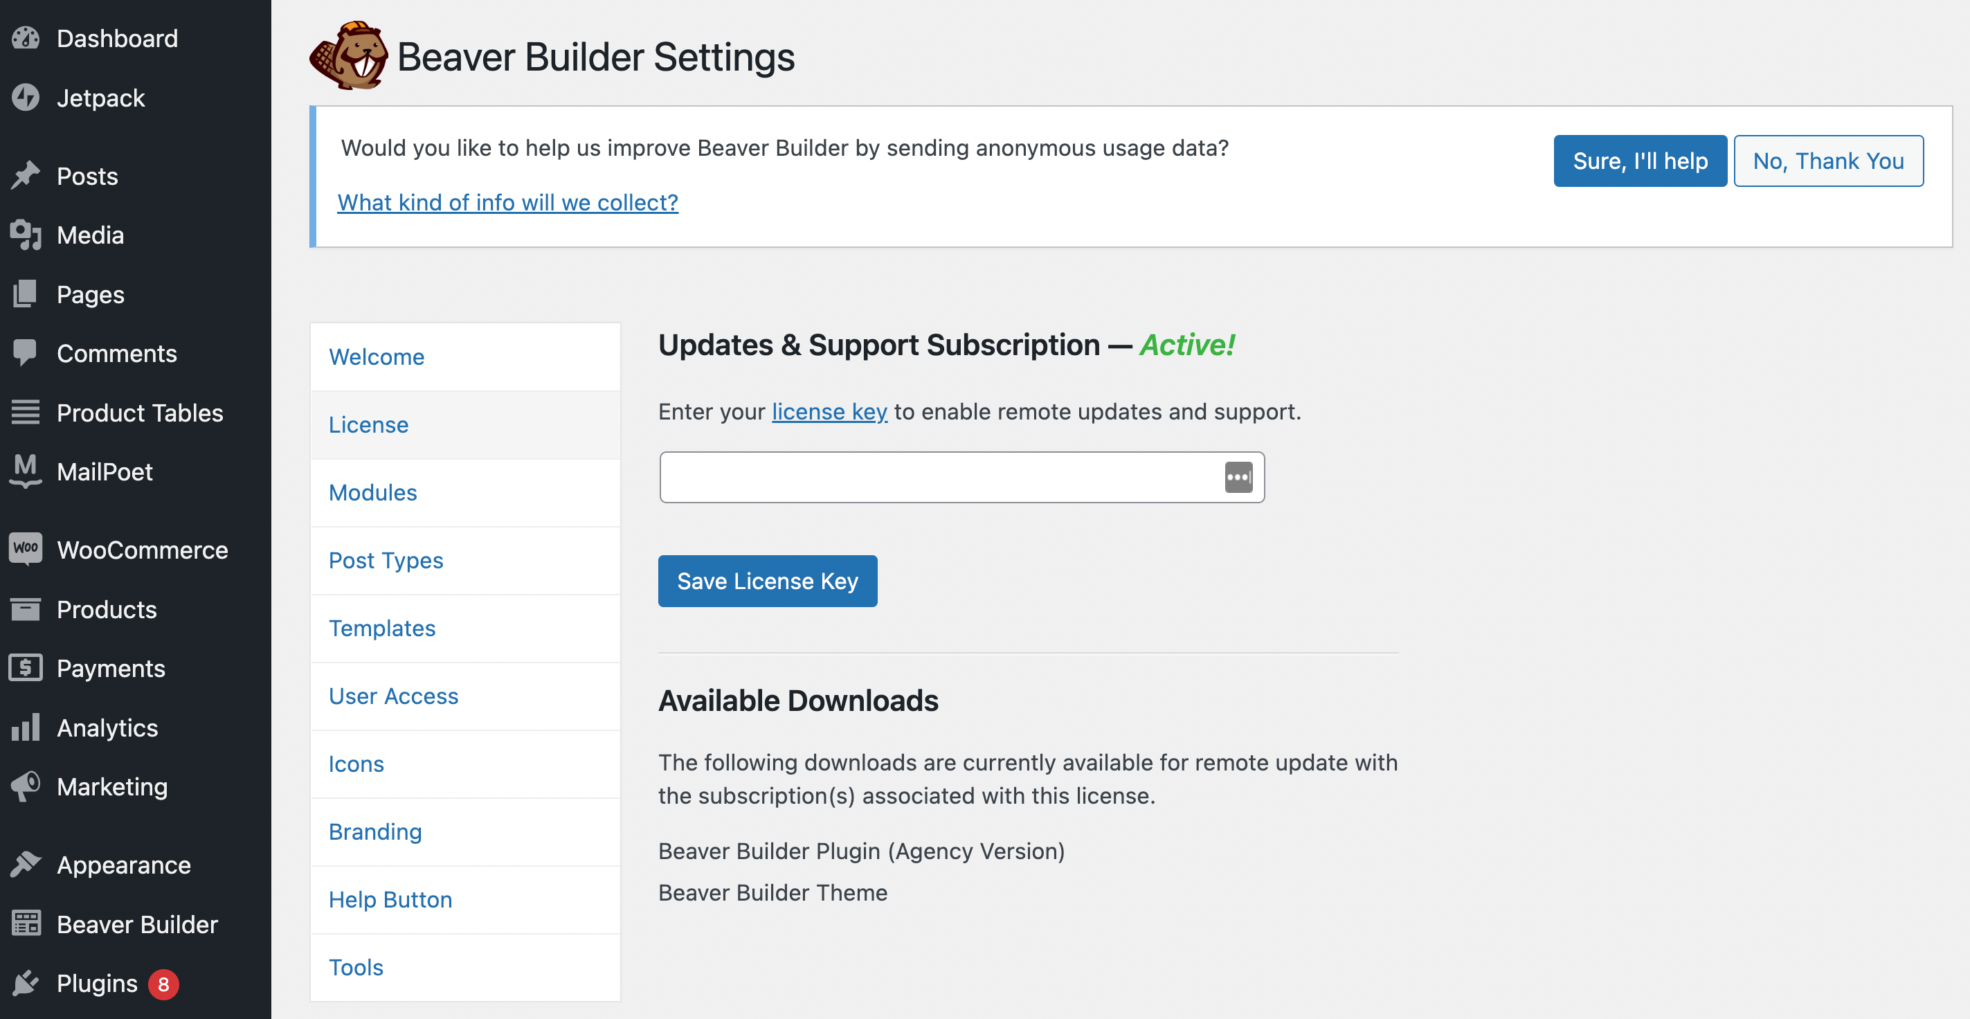
Task: Click the WooCommerce Woo icon
Action: [26, 549]
